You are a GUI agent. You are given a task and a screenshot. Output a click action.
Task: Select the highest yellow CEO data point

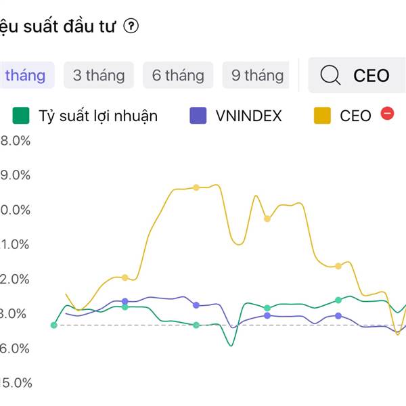pos(196,187)
